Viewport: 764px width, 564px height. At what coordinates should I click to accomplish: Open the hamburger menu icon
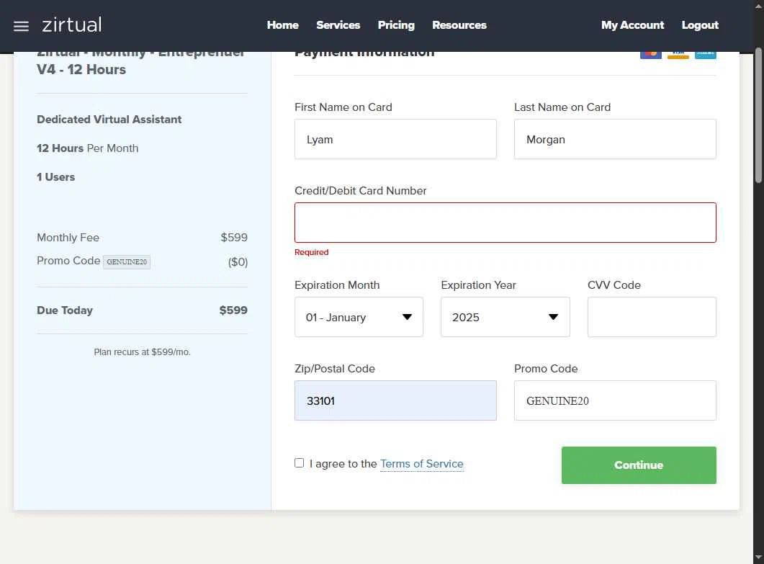(21, 26)
